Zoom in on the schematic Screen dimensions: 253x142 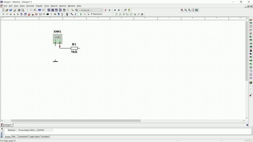(x=182, y=10)
